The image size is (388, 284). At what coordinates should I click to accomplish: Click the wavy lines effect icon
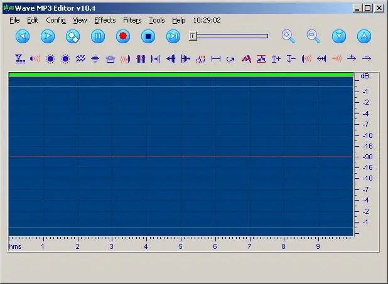pyautogui.click(x=80, y=59)
